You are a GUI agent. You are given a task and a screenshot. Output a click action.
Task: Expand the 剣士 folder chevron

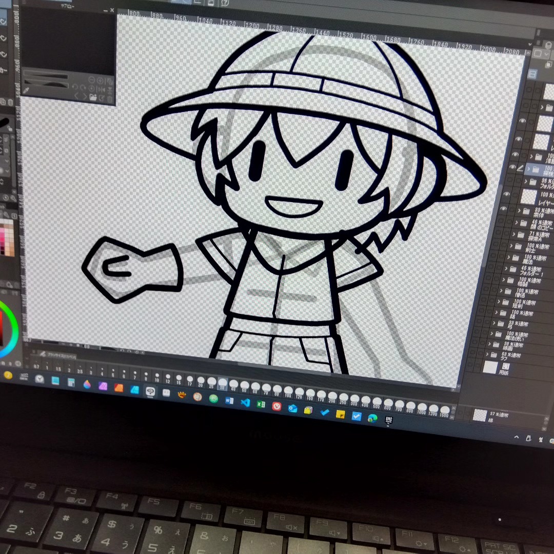(511, 246)
